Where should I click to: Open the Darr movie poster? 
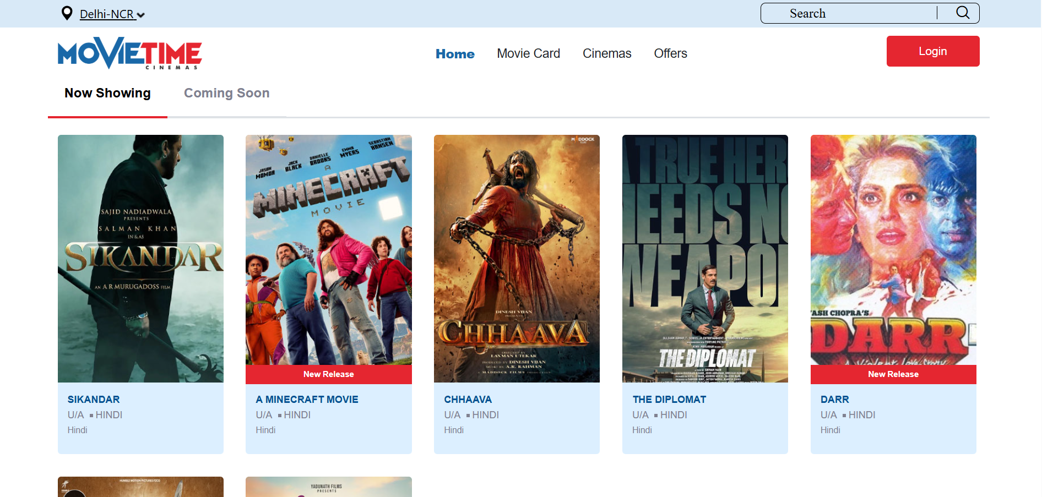click(x=893, y=250)
